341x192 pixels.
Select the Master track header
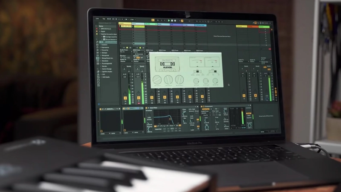coord(264,26)
